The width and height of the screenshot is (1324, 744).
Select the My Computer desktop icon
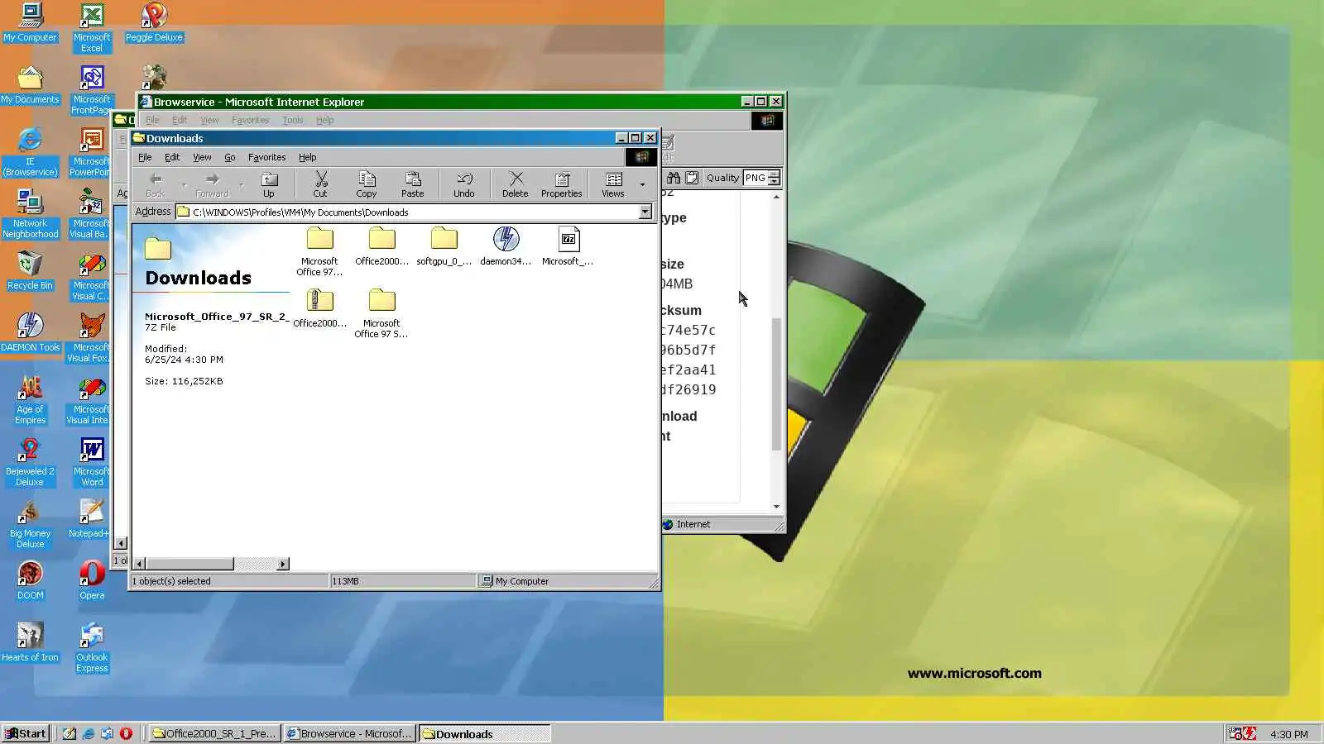[30, 22]
